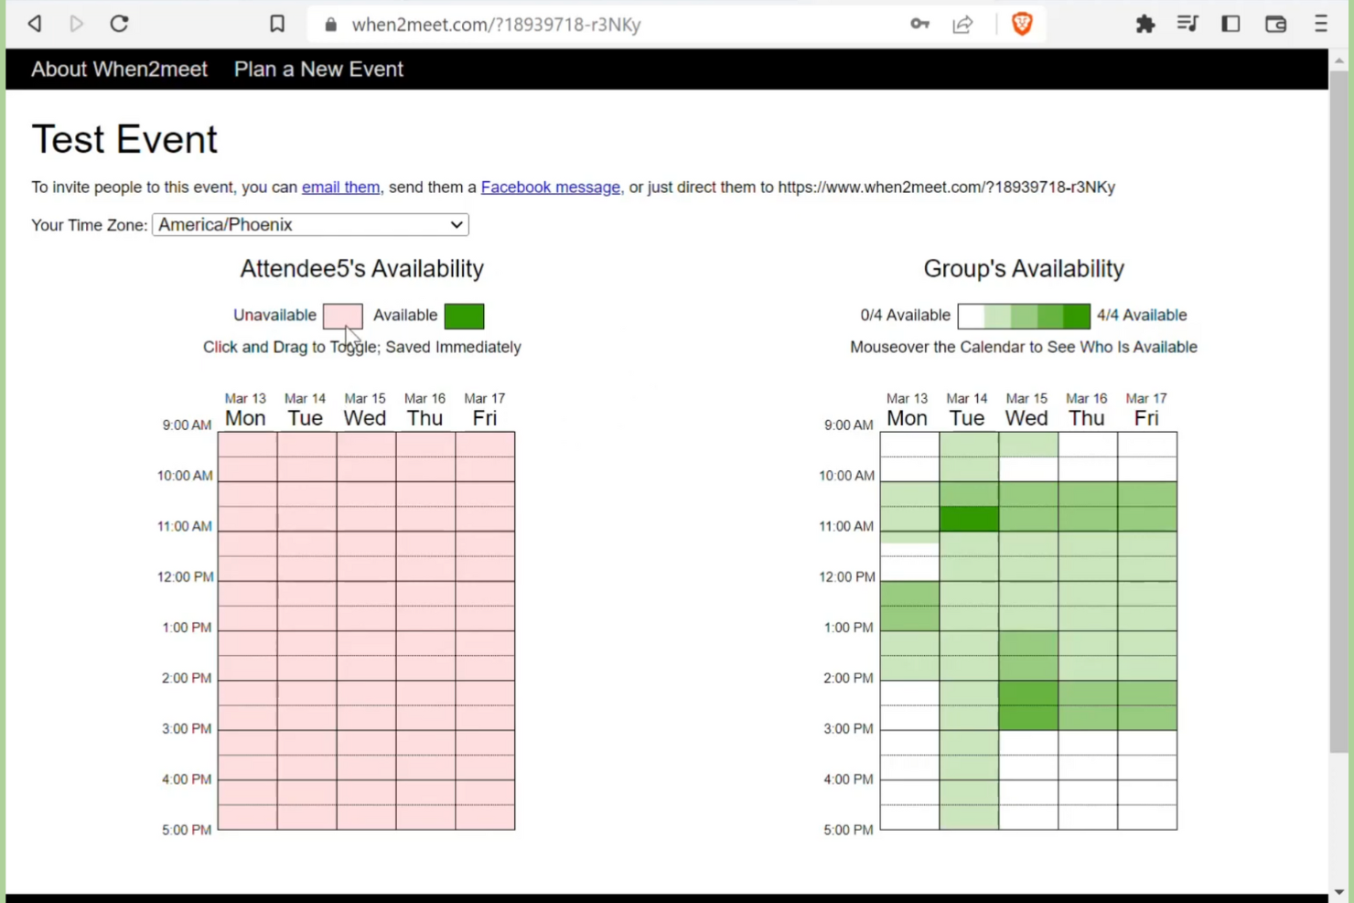Bookmark this page with the bookmark icon
The height and width of the screenshot is (903, 1354).
(277, 24)
